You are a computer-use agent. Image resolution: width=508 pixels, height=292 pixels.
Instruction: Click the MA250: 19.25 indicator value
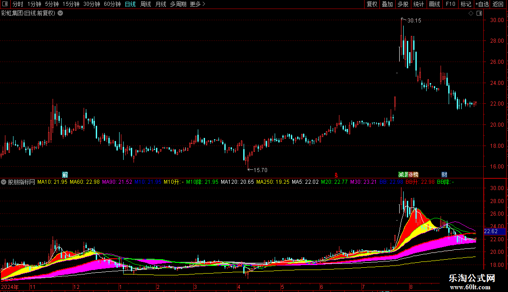click(273, 182)
